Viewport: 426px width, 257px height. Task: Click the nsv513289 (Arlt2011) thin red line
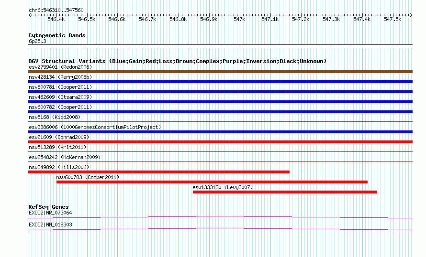click(x=220, y=152)
